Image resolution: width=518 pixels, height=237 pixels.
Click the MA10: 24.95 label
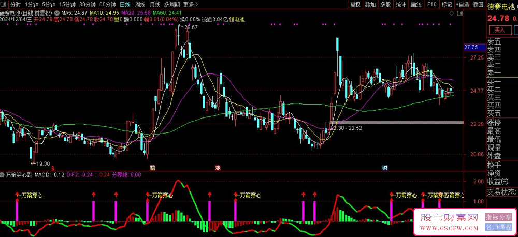click(x=105, y=13)
